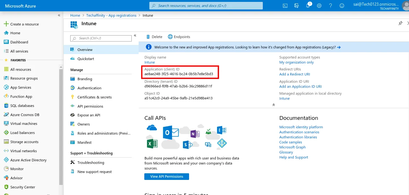Go to Techaffinity - App registrations breadcrumb
The height and width of the screenshot is (195, 409).
click(112, 15)
